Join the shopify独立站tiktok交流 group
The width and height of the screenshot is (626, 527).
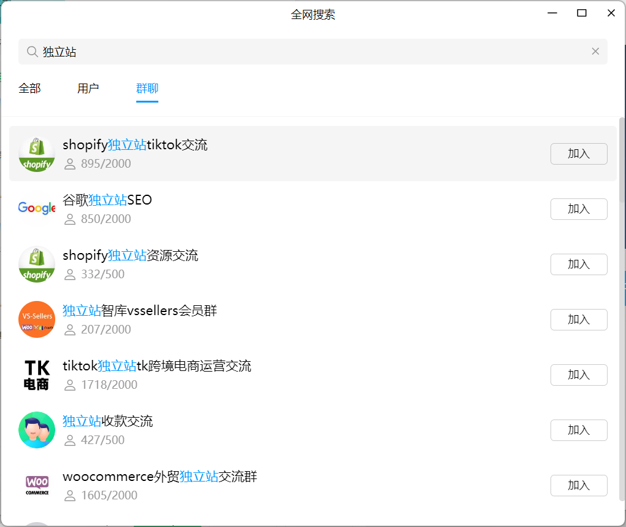point(578,154)
